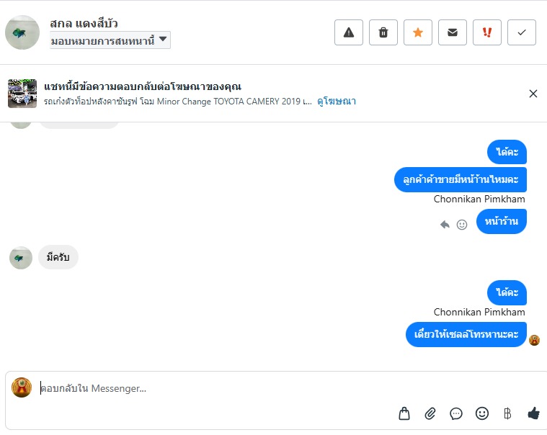547x435 pixels.
Task: Mark conversation unread with envelope icon
Action: pos(453,32)
